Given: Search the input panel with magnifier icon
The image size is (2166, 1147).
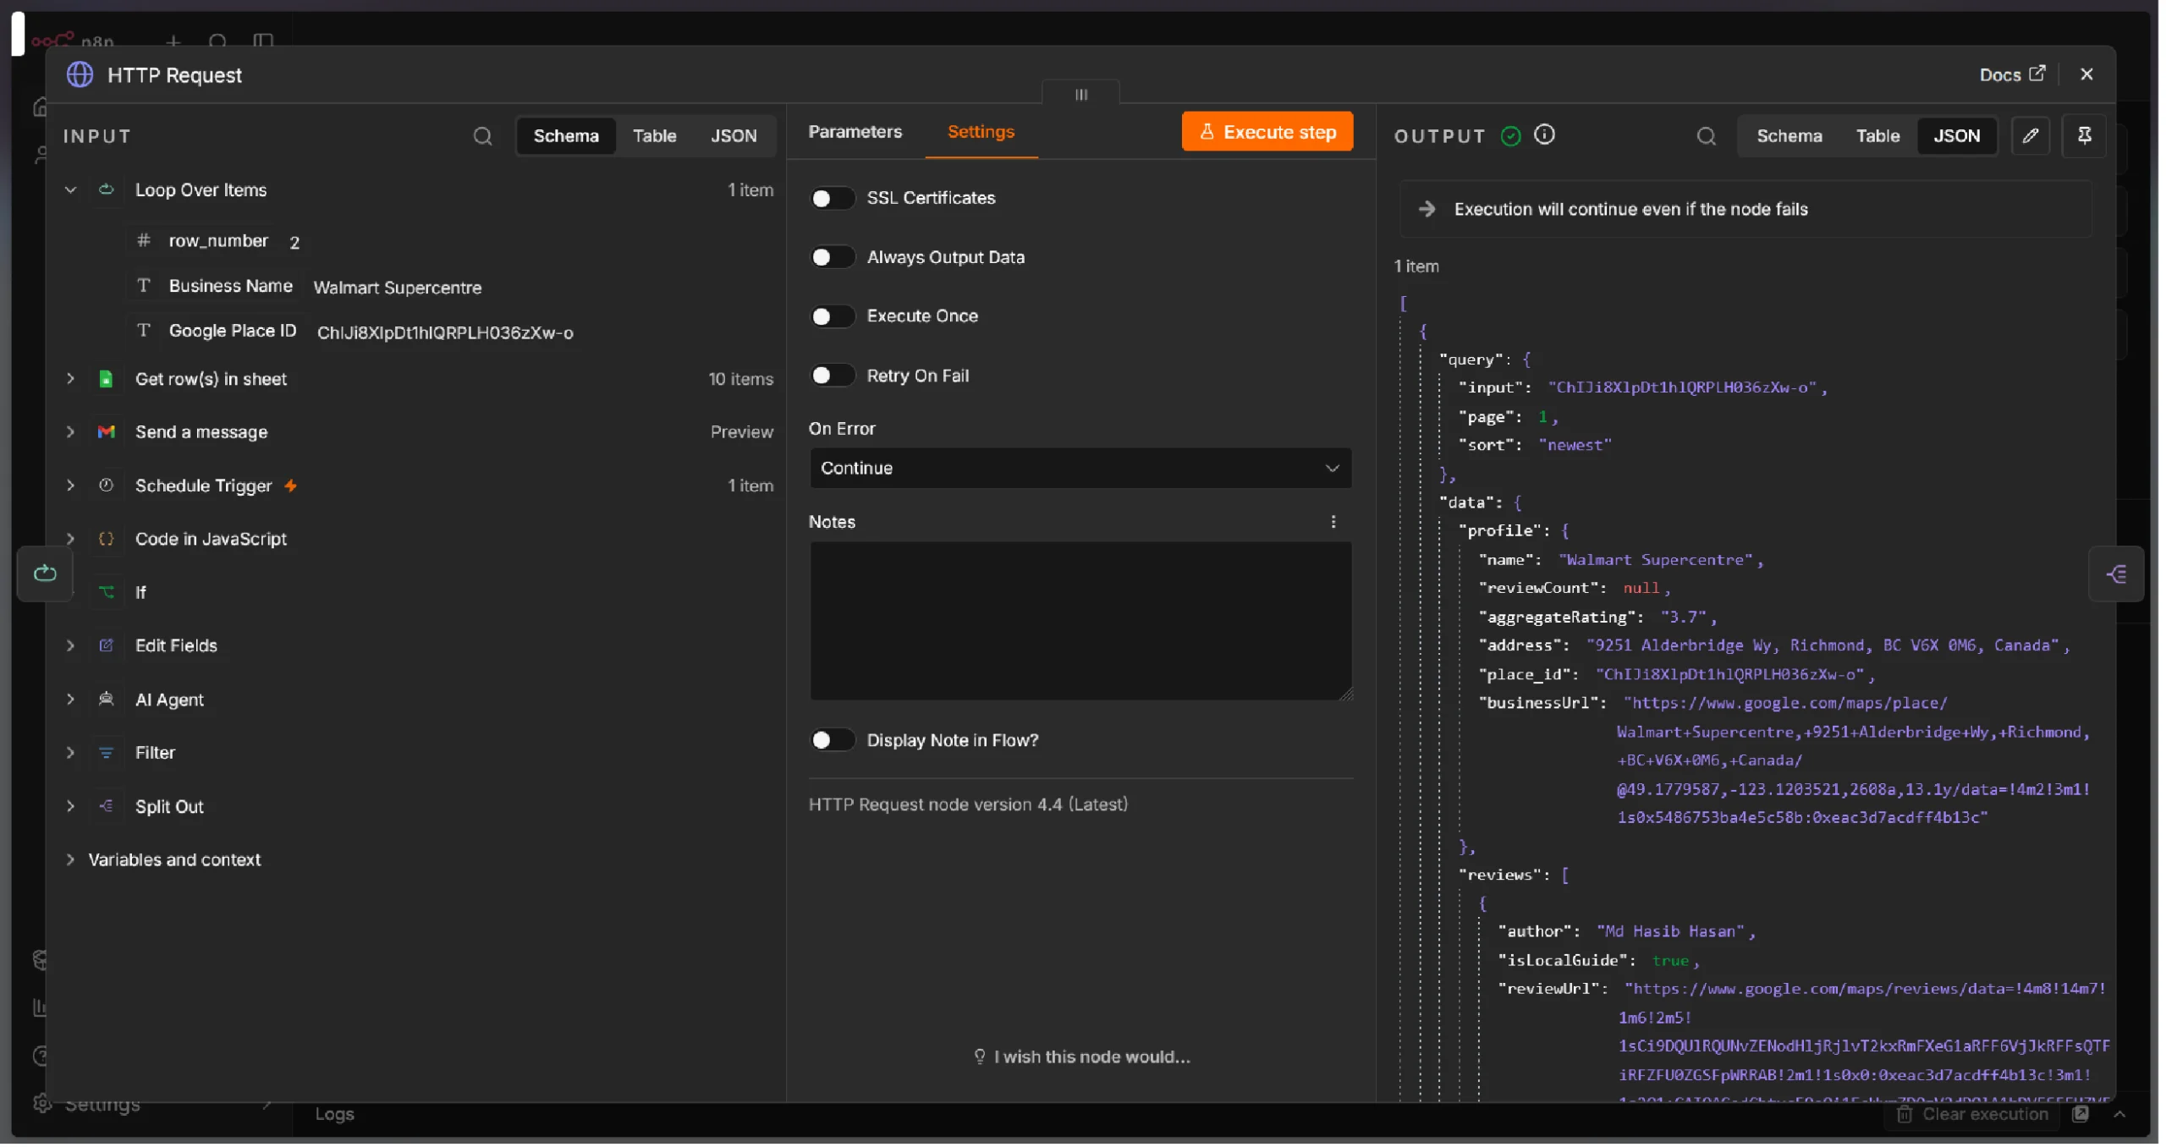Looking at the screenshot, I should [482, 136].
